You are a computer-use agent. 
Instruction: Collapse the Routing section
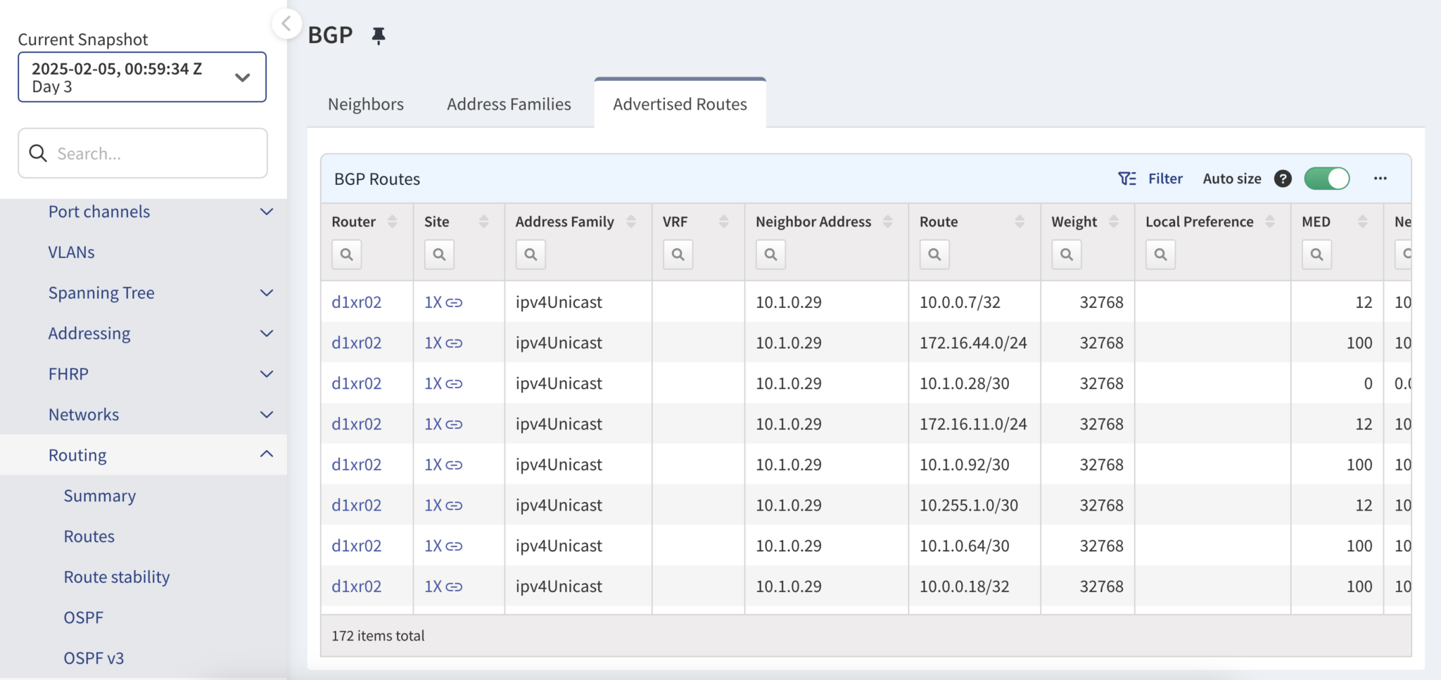point(266,454)
